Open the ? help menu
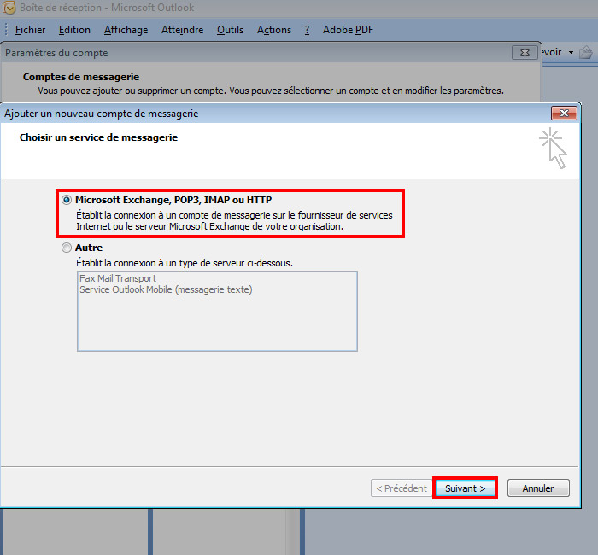Screen dimensions: 598x555 pos(307,30)
